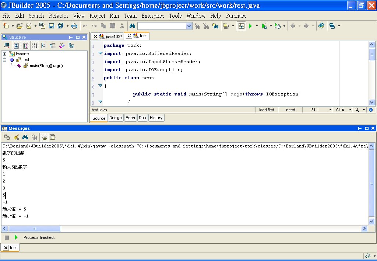Image resolution: width=377 pixels, height=261 pixels.
Task: Click the Messages pane horizontal scrollbar thumb
Action: pos(35,229)
